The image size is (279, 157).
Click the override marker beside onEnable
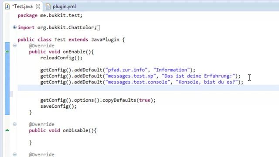[x=7, y=51]
